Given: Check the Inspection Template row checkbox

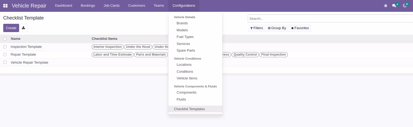Looking at the screenshot, I should [5, 47].
